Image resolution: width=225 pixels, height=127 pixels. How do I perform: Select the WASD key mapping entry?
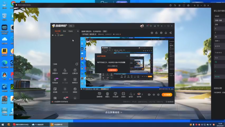coord(220,16)
